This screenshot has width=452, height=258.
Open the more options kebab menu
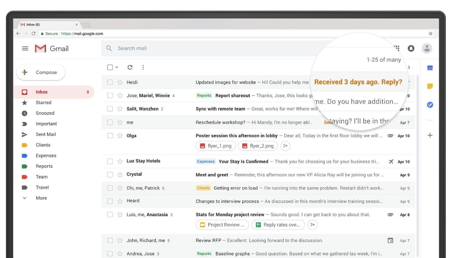(x=143, y=67)
